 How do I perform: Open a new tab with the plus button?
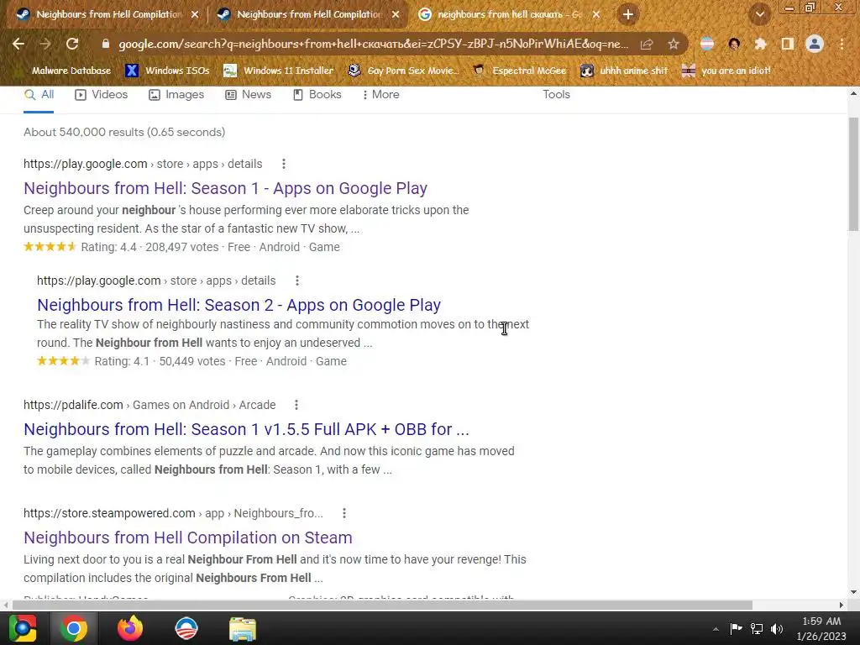628,14
